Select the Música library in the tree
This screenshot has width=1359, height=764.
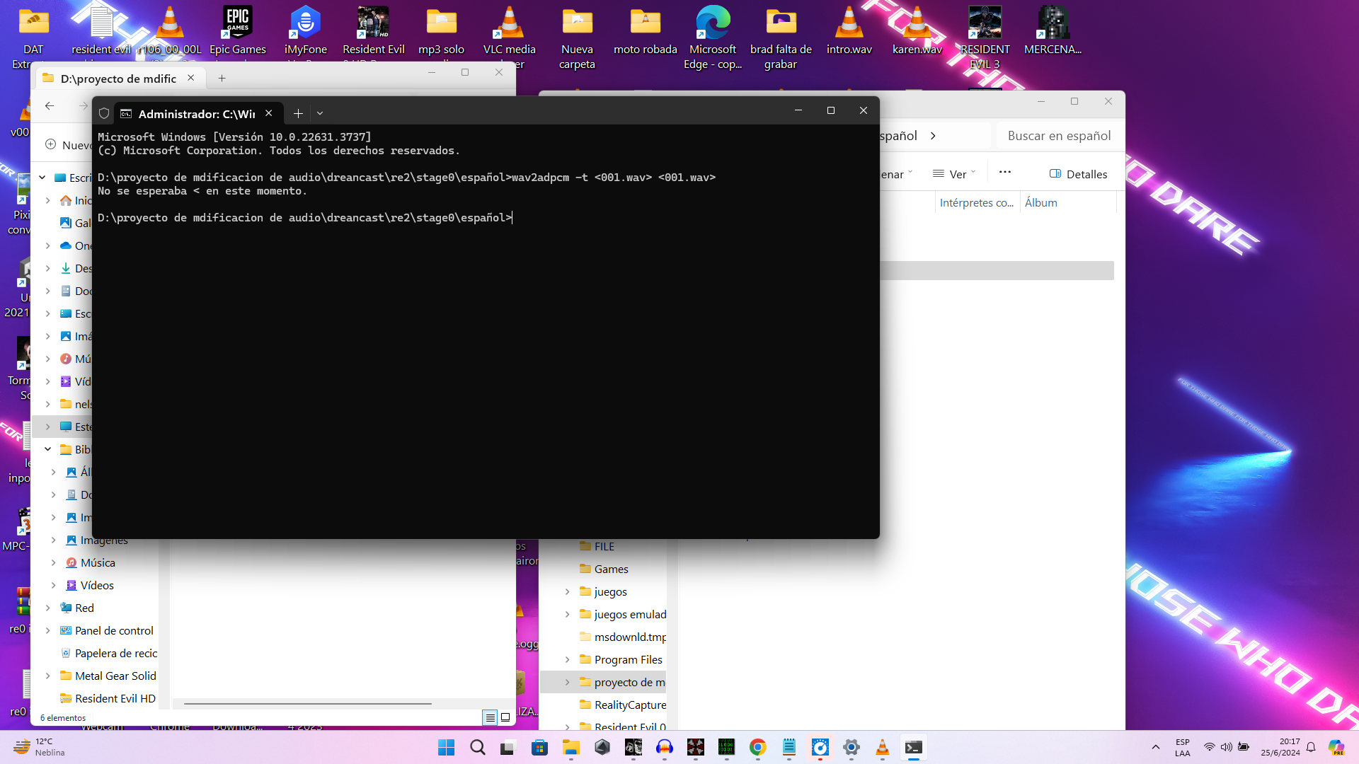pos(90,563)
